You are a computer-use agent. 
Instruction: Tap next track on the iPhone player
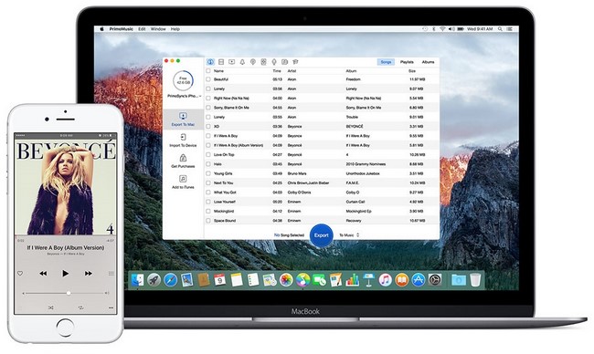(x=89, y=273)
